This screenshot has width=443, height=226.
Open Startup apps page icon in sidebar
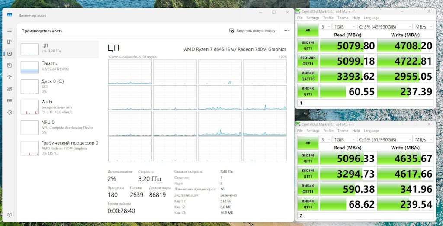(x=10, y=77)
